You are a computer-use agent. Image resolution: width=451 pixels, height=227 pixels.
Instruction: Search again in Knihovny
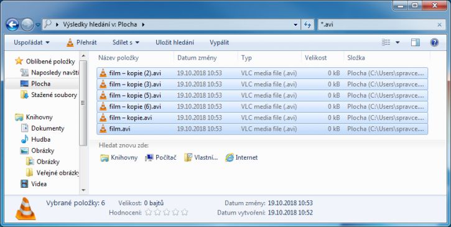tap(119, 157)
